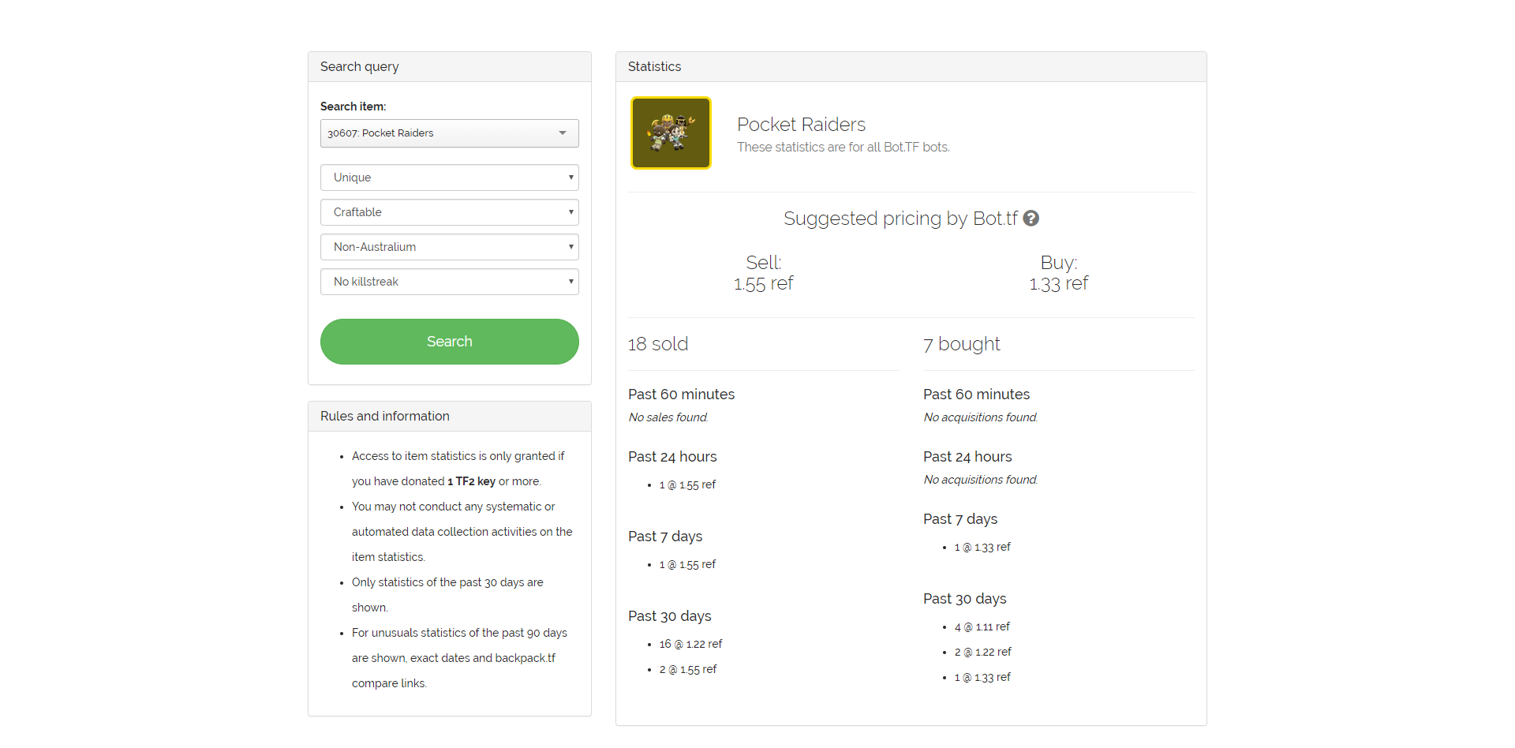Select the '30607: Pocket Raiders' search field
Image resolution: width=1515 pixels, height=748 pixels.
(450, 133)
